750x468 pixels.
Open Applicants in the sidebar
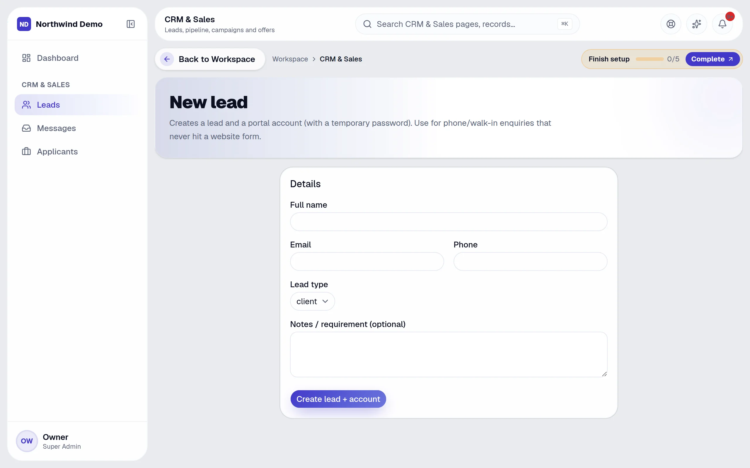77,151
